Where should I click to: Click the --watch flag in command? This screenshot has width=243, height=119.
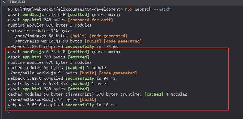(162, 10)
